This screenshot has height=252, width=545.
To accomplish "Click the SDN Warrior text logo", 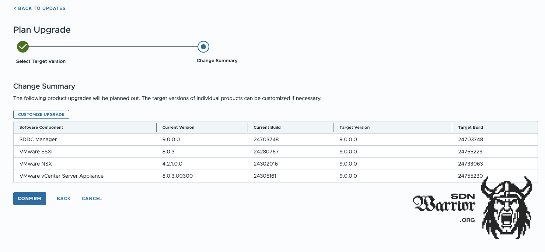I will [x=444, y=203].
